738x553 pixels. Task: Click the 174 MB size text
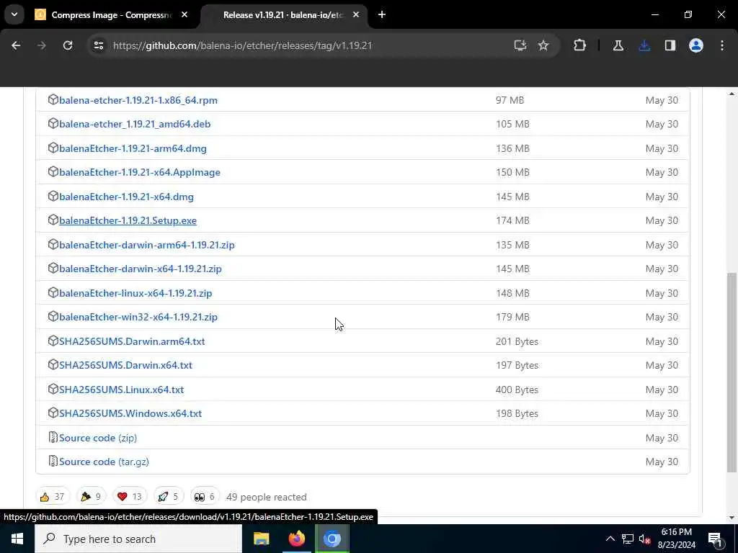pos(512,220)
